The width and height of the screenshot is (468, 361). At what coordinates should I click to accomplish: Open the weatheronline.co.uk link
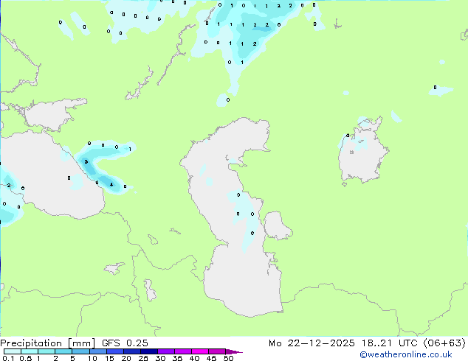[406, 354]
